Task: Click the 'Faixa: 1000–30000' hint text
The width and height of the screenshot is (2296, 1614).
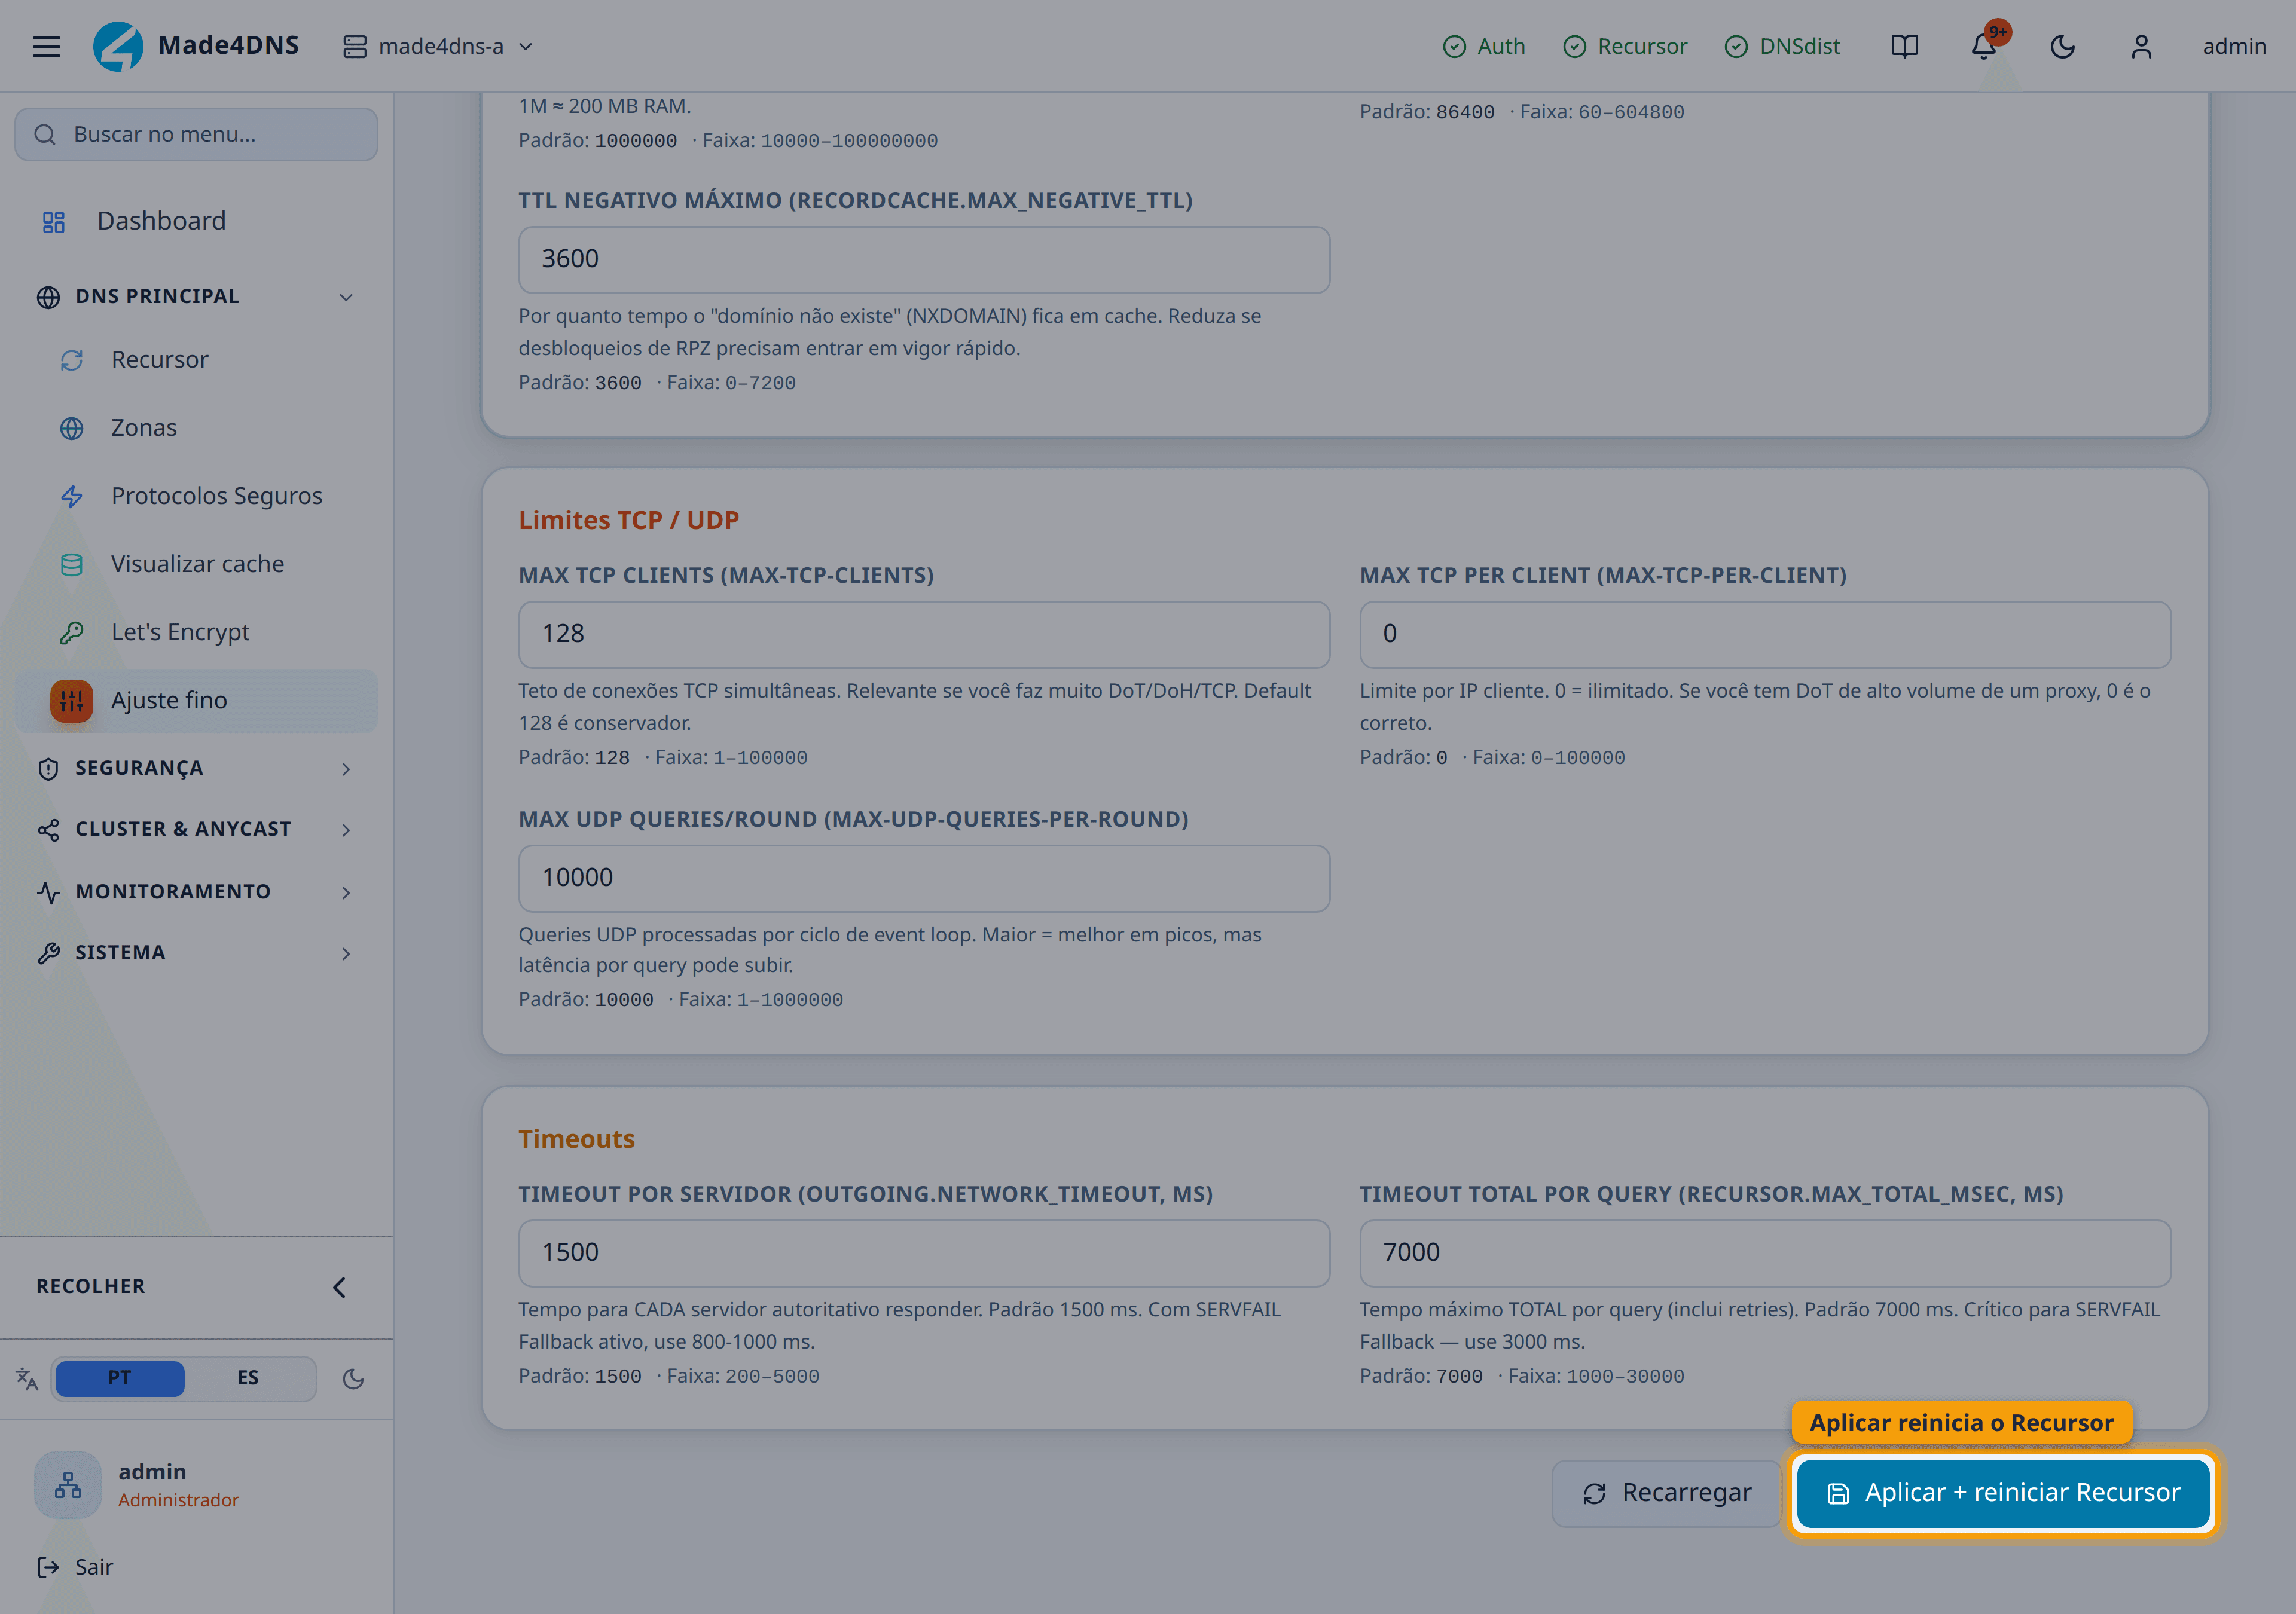Action: [1596, 1377]
